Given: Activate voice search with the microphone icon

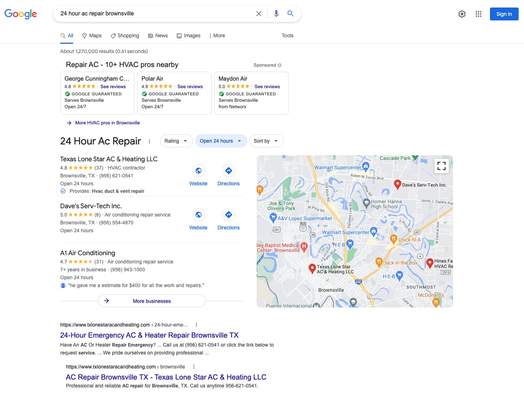Looking at the screenshot, I should coord(276,13).
